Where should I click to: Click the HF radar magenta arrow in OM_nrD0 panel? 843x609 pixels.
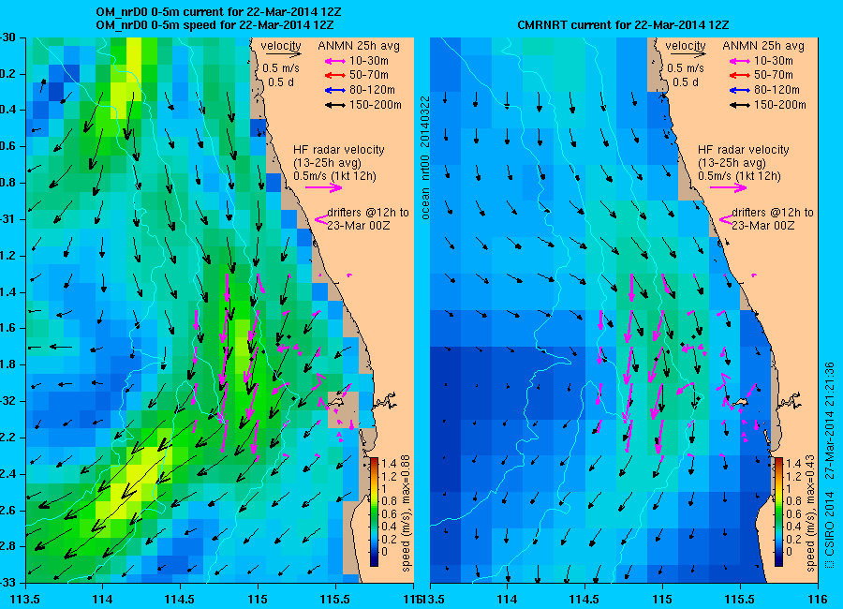coord(324,187)
